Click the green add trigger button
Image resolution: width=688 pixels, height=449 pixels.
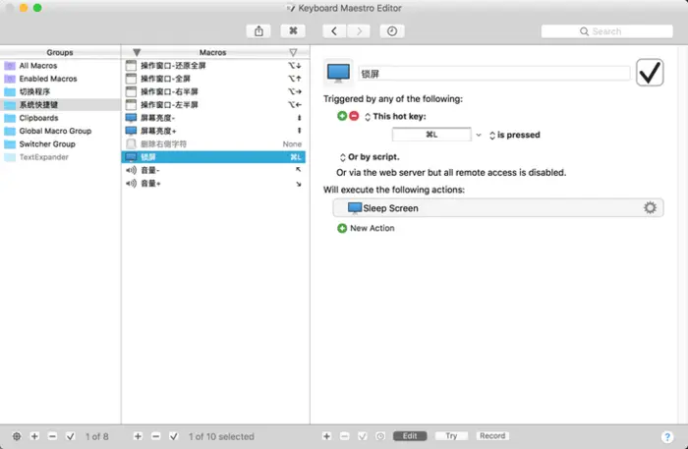[342, 116]
